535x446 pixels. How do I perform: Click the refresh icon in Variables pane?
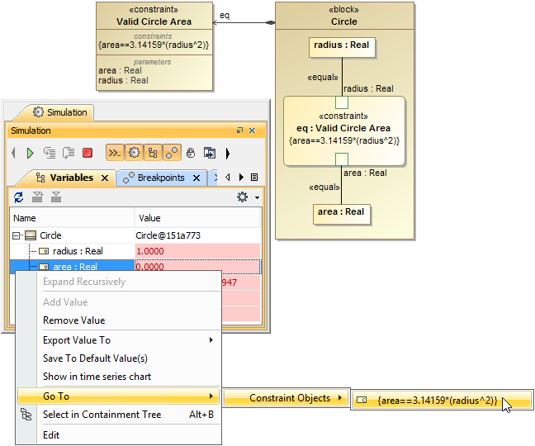tap(18, 197)
